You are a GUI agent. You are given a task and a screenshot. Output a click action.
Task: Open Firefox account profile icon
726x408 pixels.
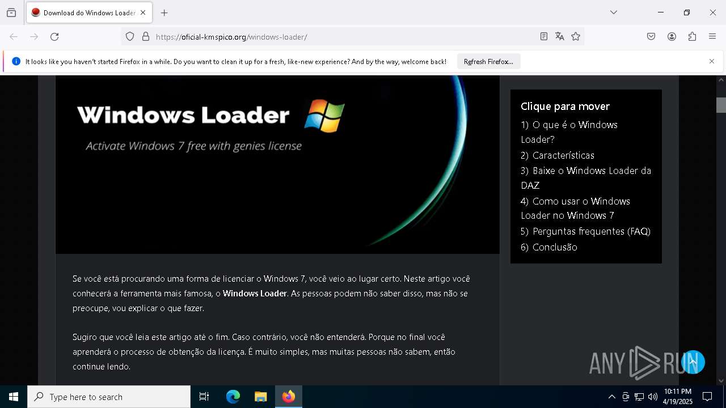(672, 37)
